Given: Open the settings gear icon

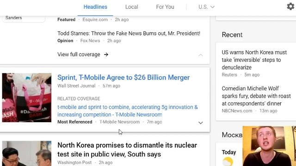Looking at the screenshot, I should 290,6.
